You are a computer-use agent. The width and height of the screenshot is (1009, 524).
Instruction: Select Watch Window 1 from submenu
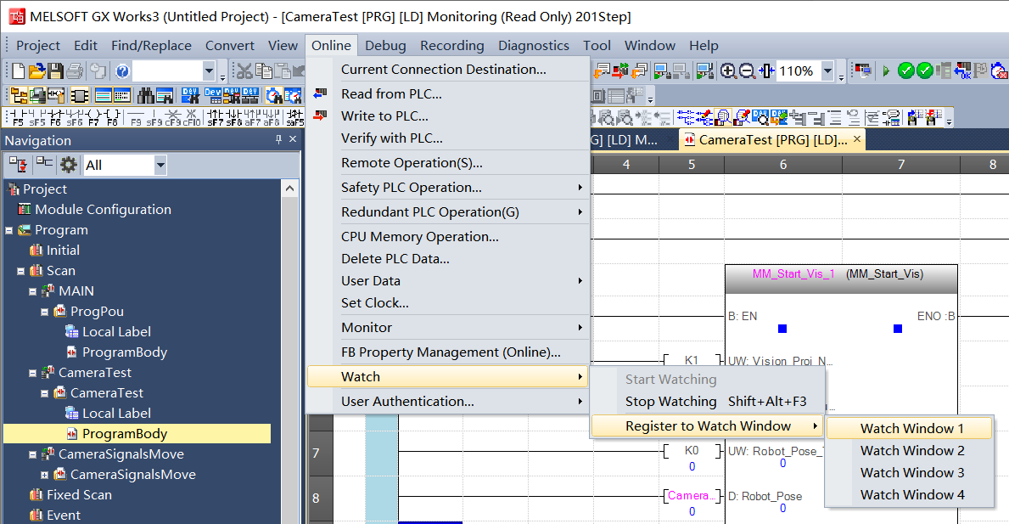(911, 429)
